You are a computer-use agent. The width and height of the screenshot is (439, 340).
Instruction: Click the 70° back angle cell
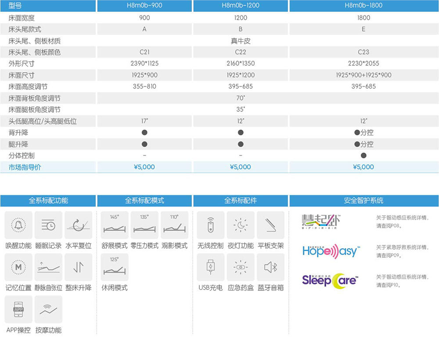click(x=241, y=98)
